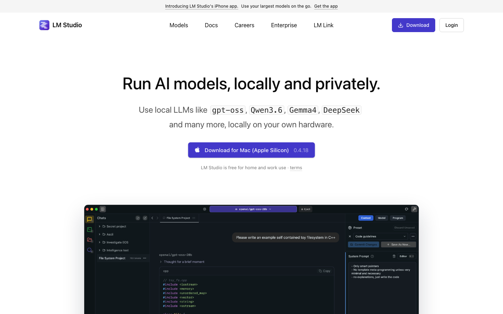
Task: Switch to the Model tab
Action: coord(382,218)
